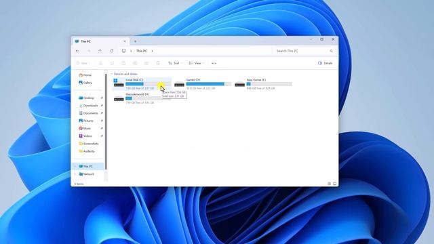The height and width of the screenshot is (244, 434).
Task: Go up one folder level
Action: 100,51
